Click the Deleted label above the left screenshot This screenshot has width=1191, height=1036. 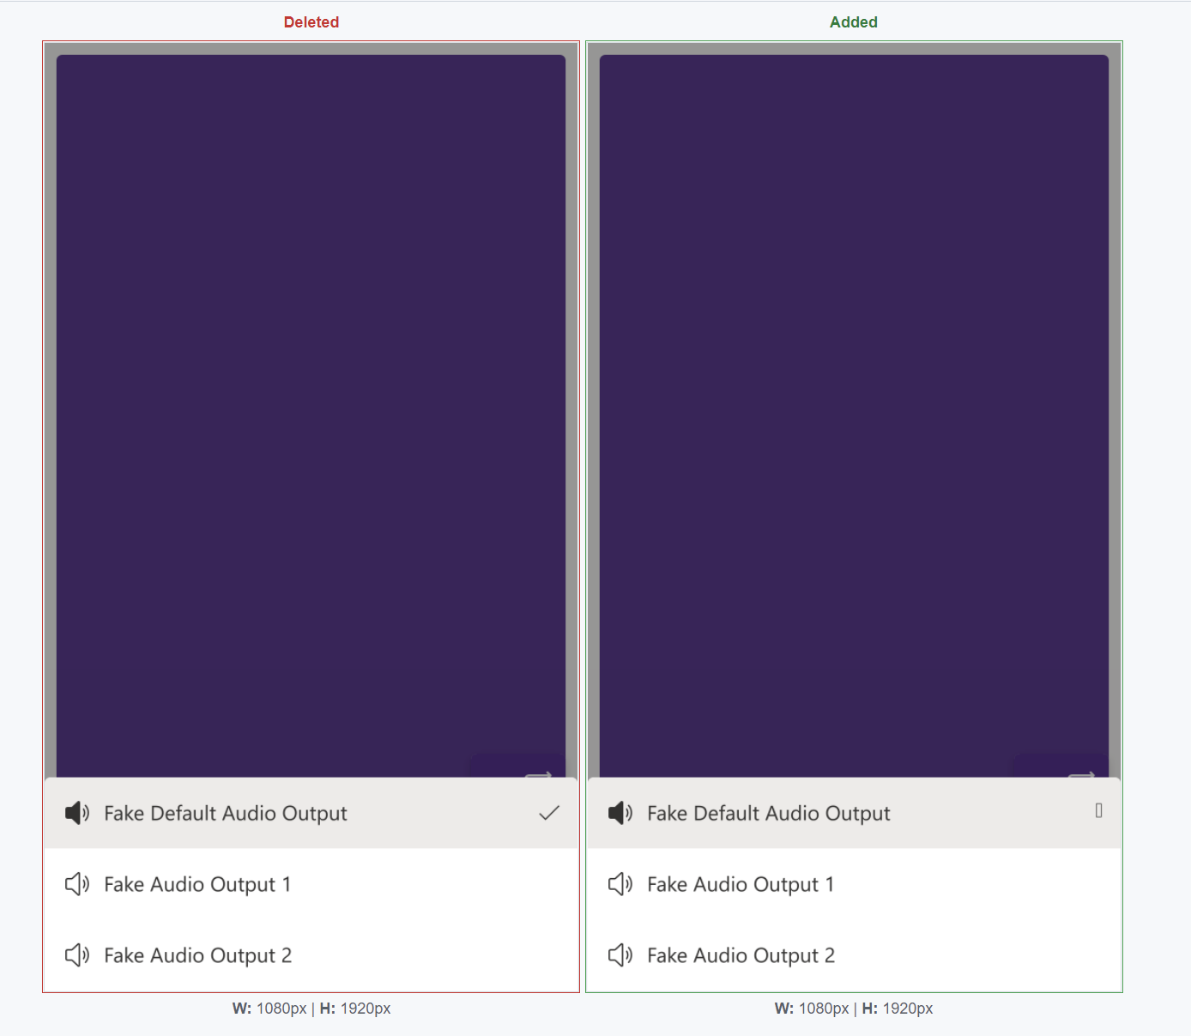(x=311, y=21)
